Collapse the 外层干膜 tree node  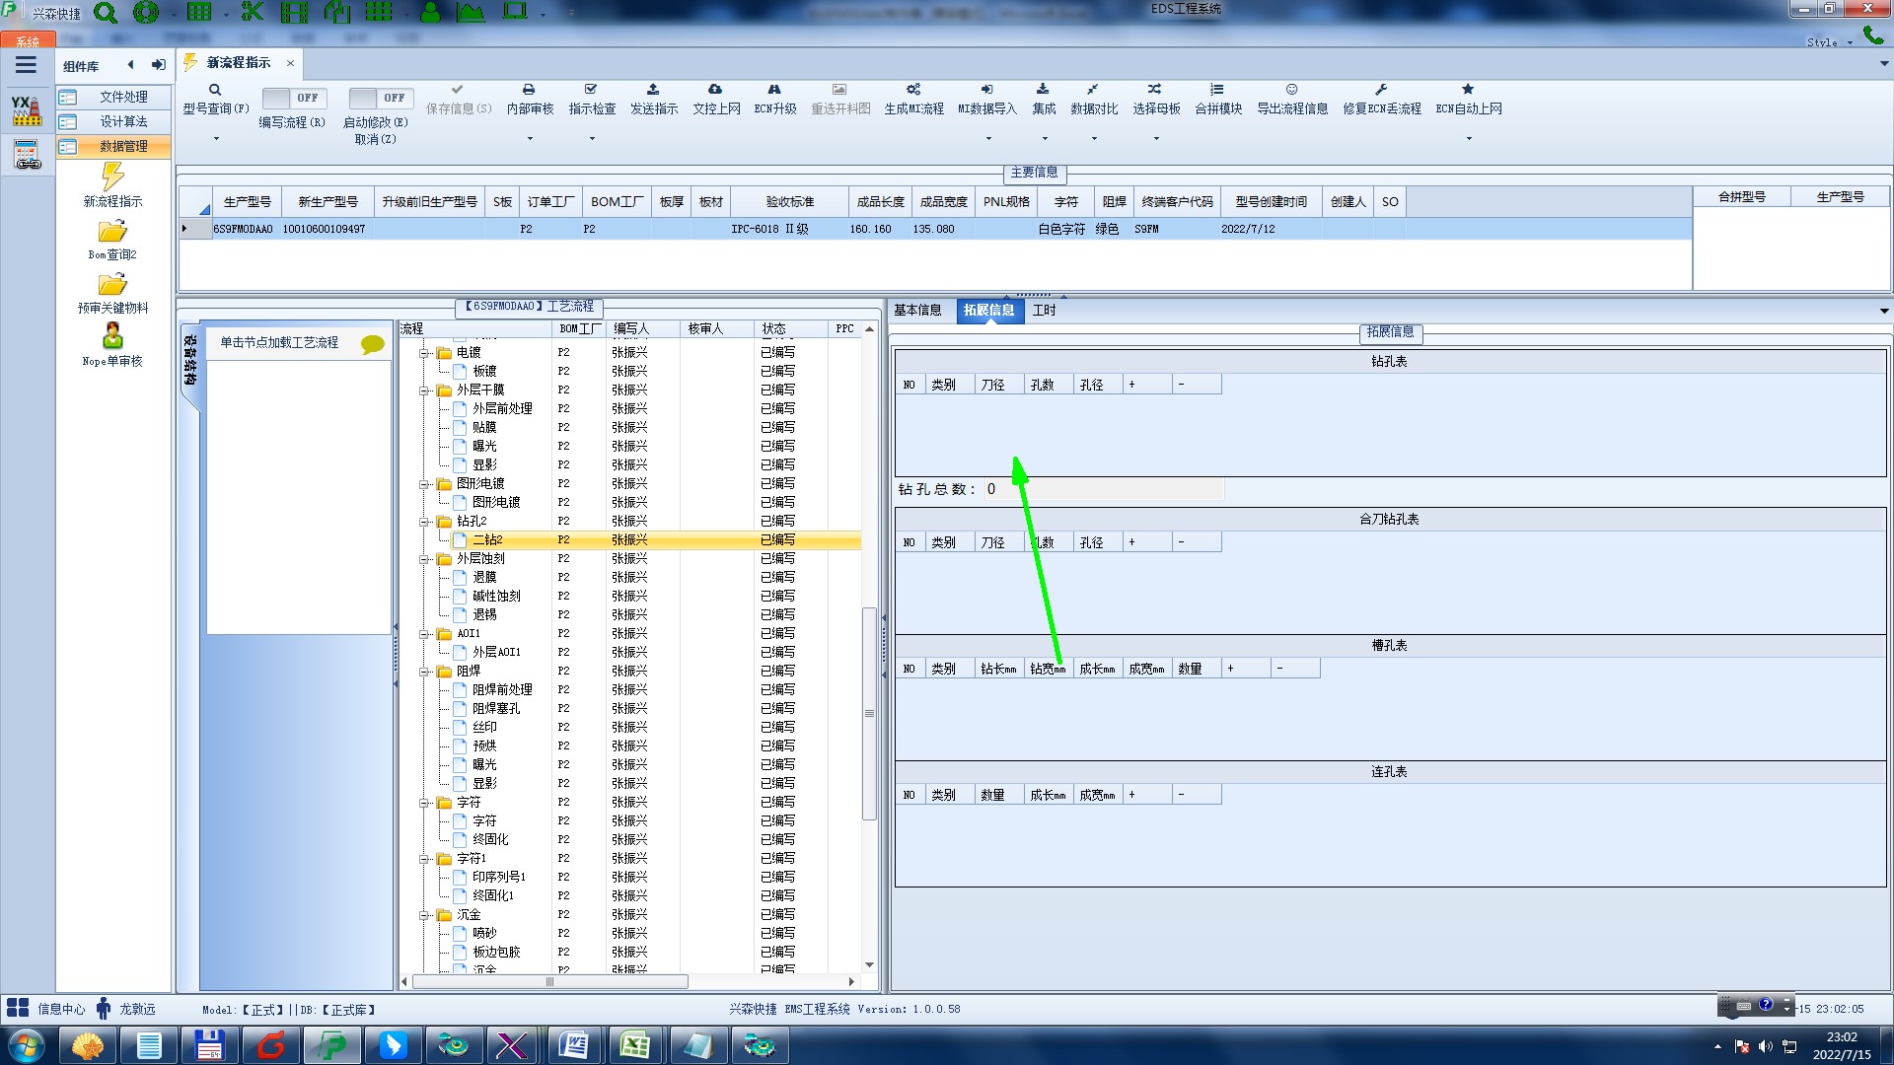[x=424, y=390]
